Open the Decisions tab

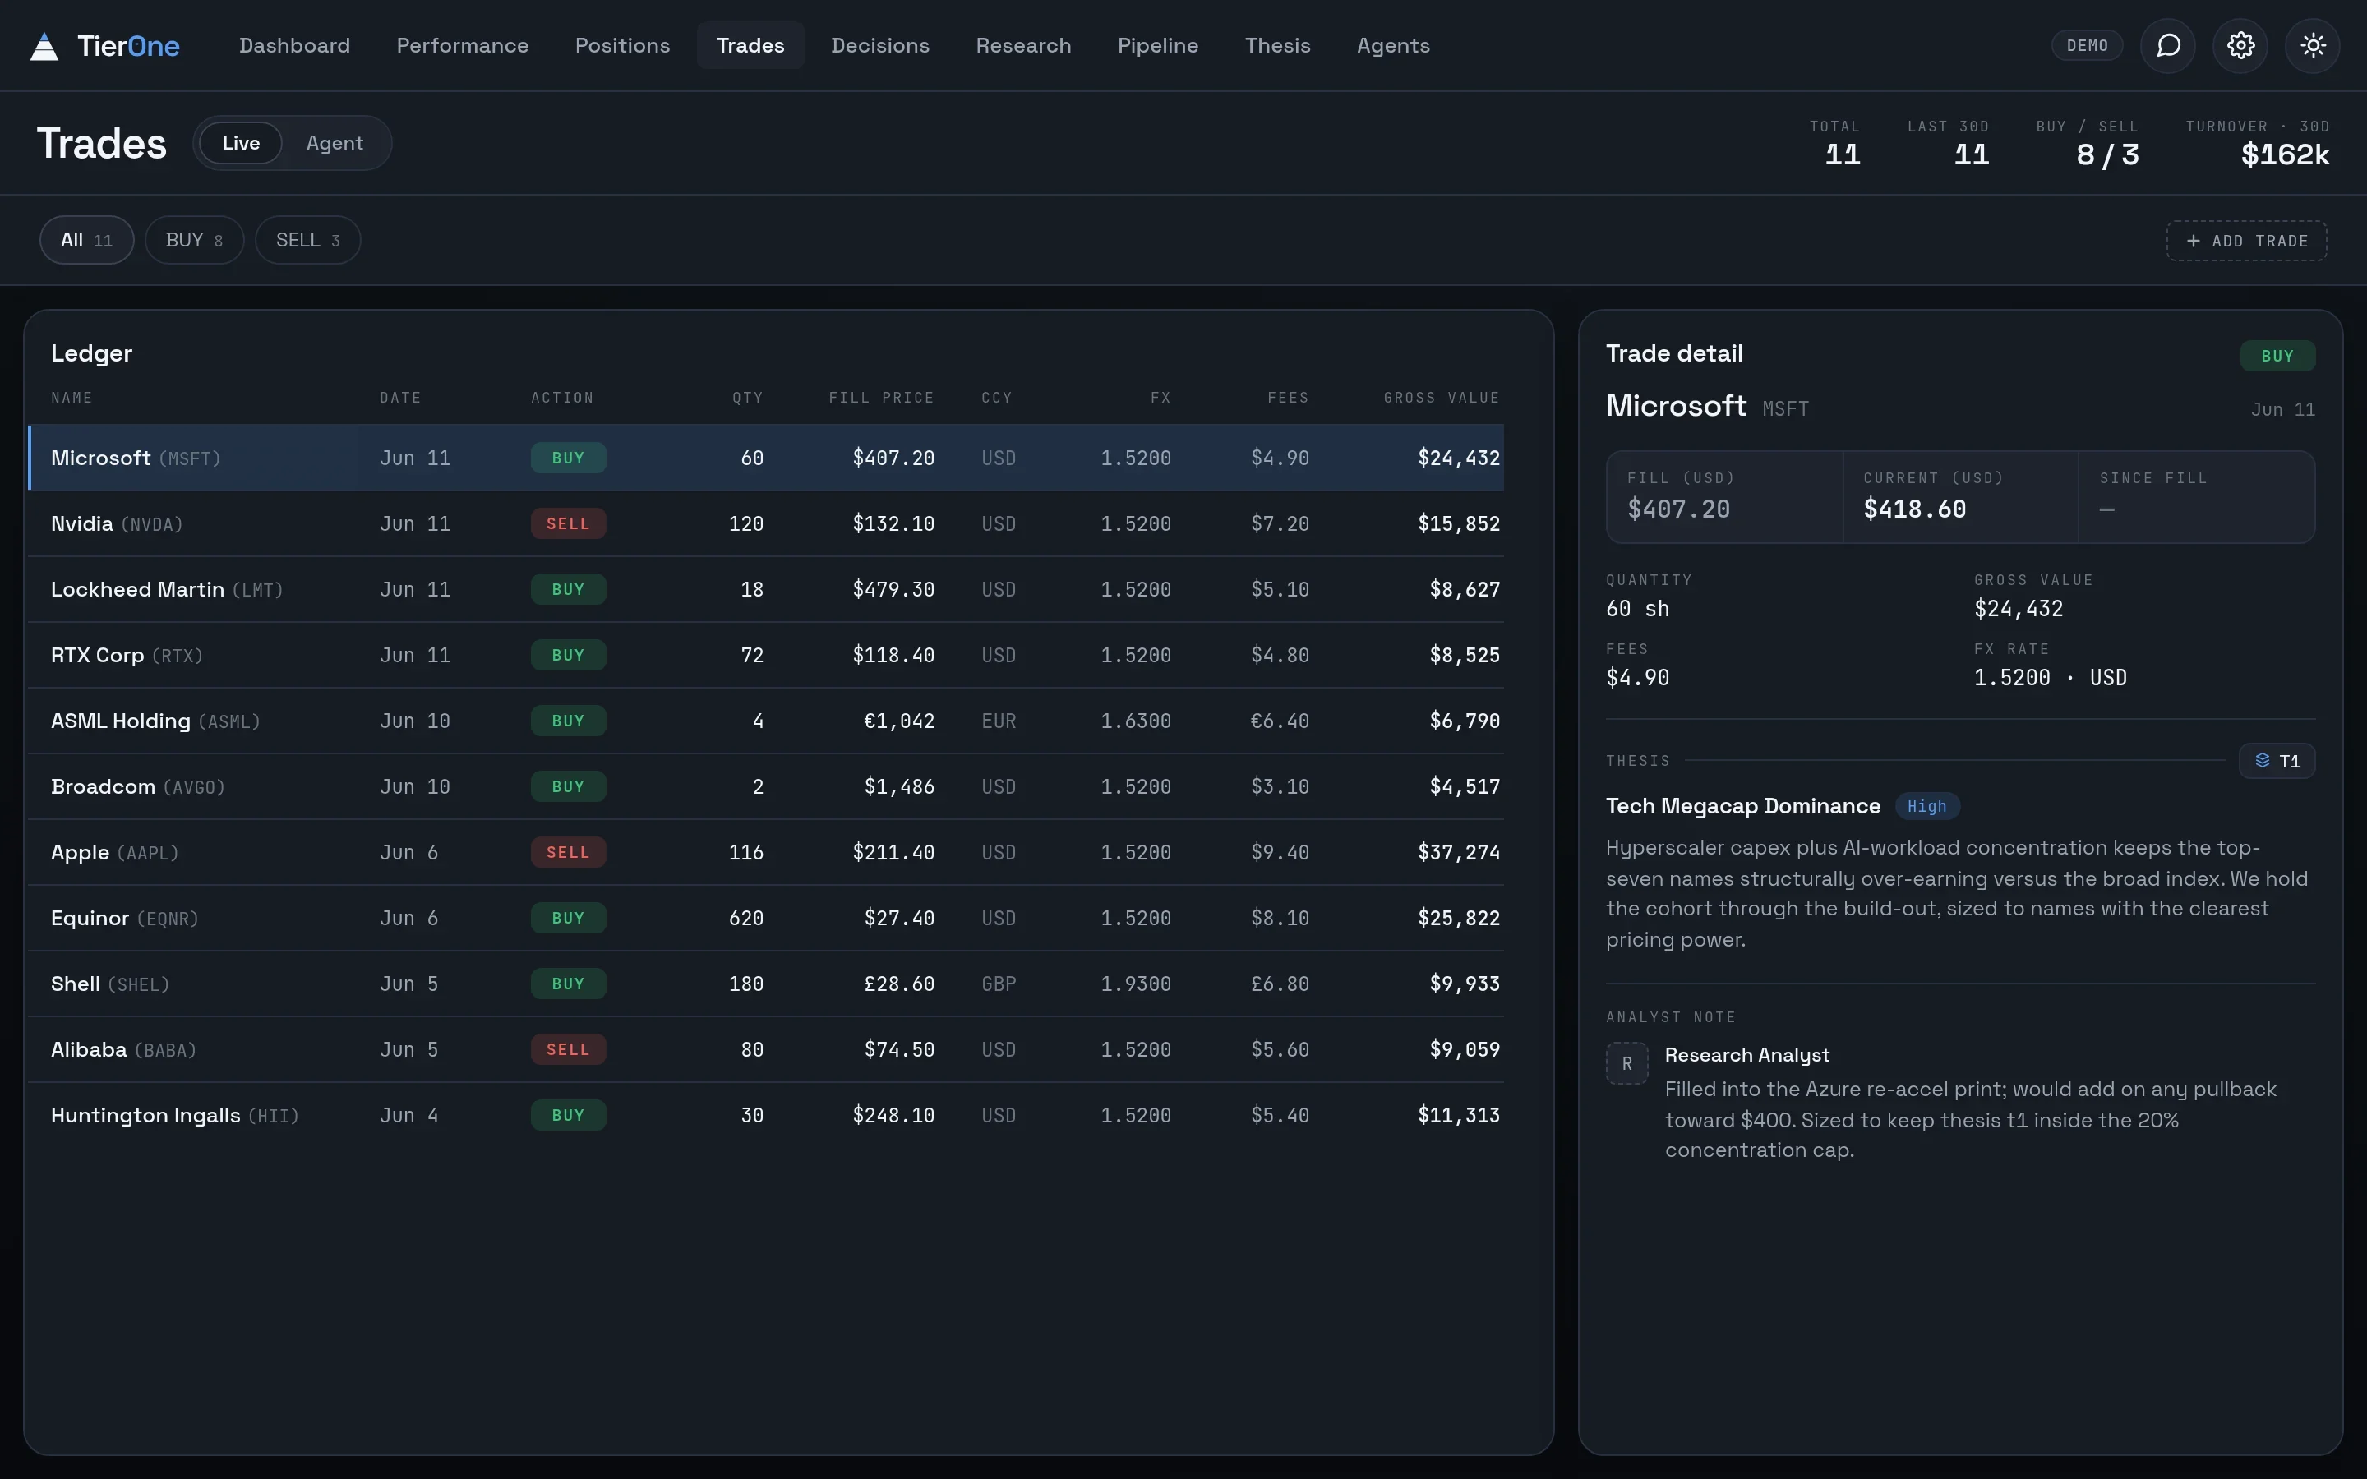pos(880,45)
